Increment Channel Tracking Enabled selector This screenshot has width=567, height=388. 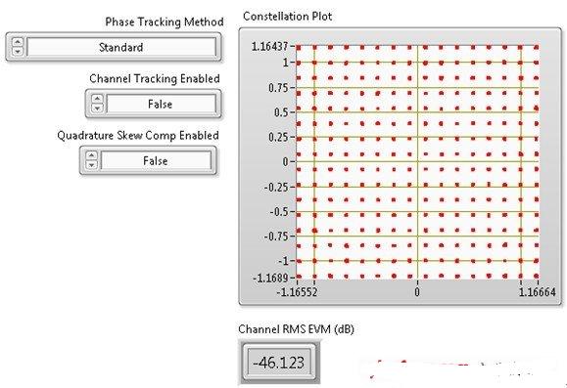tap(97, 99)
